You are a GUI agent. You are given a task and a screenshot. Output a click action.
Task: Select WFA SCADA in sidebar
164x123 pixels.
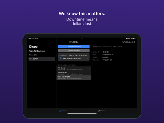(42, 59)
